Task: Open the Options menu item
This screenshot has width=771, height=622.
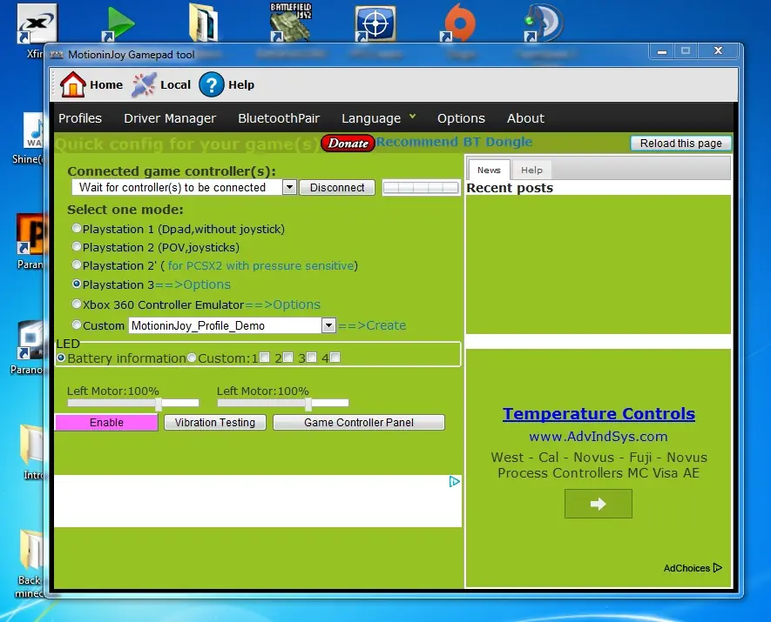Action: pos(461,118)
